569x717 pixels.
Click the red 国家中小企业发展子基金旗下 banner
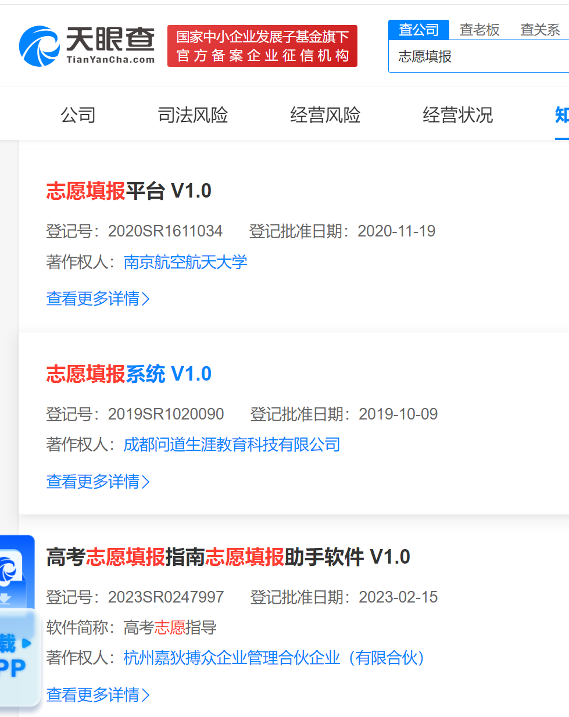tap(262, 46)
